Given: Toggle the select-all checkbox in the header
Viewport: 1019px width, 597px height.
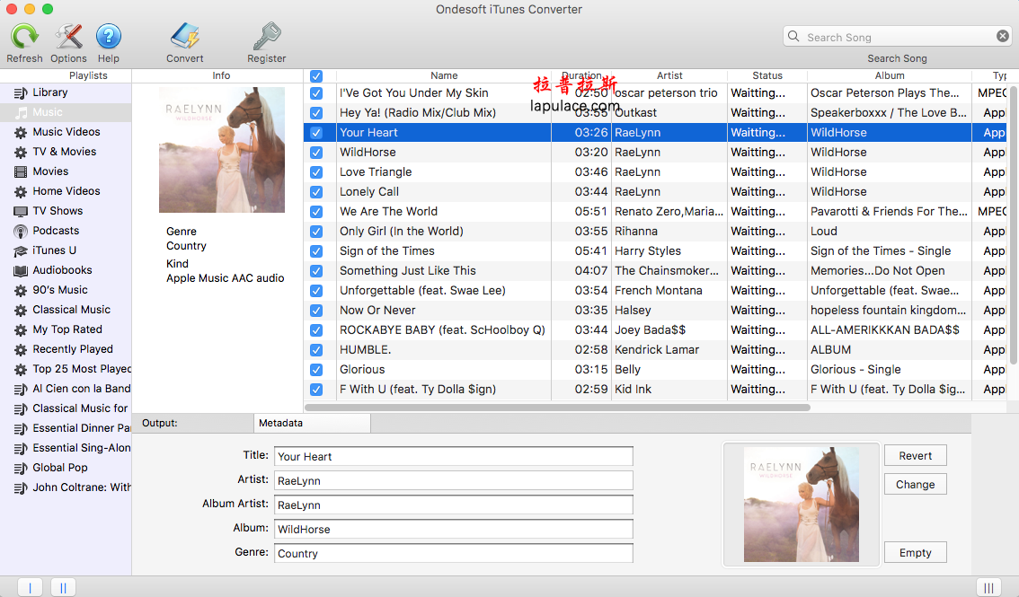Looking at the screenshot, I should (316, 76).
